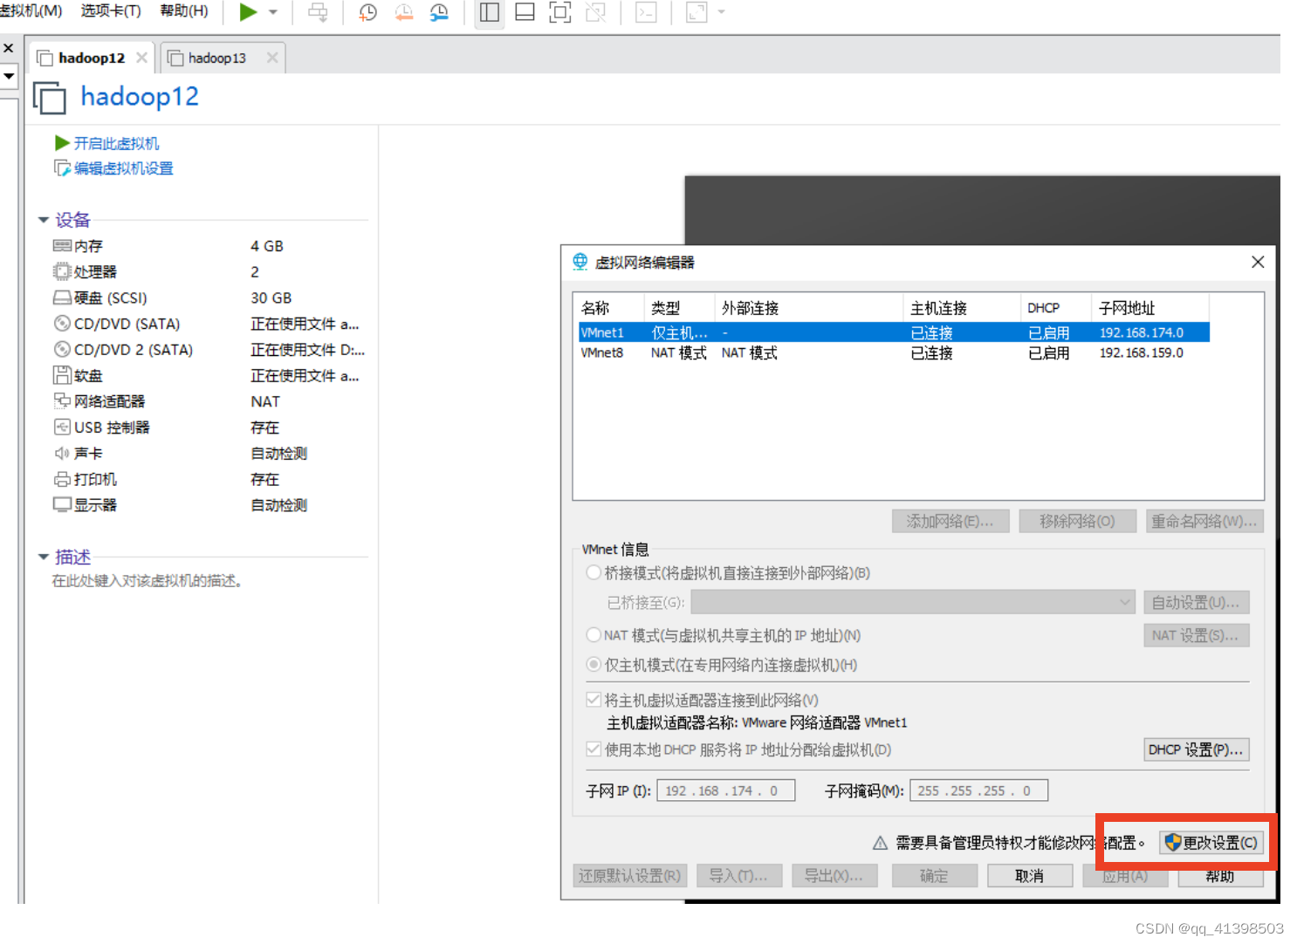Open the 已桥接至 dropdown

[913, 602]
